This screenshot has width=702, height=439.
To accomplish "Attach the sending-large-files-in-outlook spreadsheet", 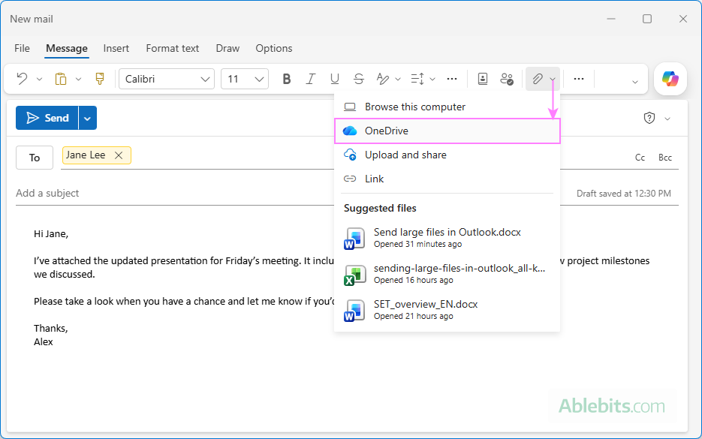I will pos(447,274).
